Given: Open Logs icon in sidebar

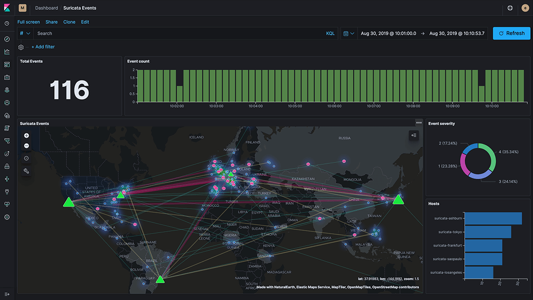Looking at the screenshot, I should [x=7, y=128].
